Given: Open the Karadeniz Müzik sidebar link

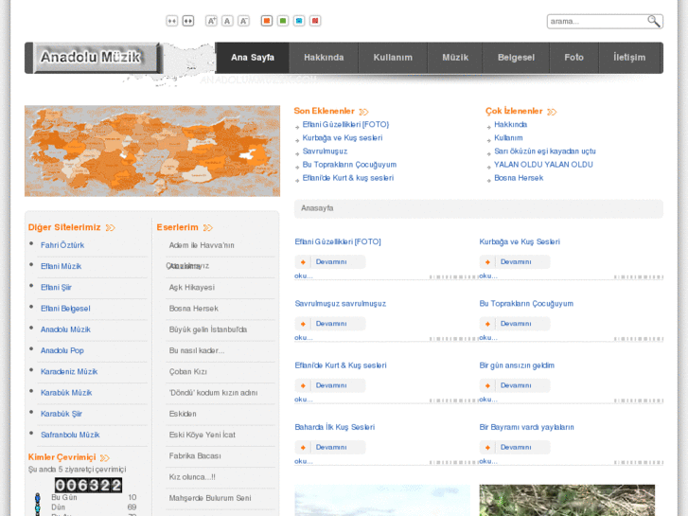Looking at the screenshot, I should point(69,371).
